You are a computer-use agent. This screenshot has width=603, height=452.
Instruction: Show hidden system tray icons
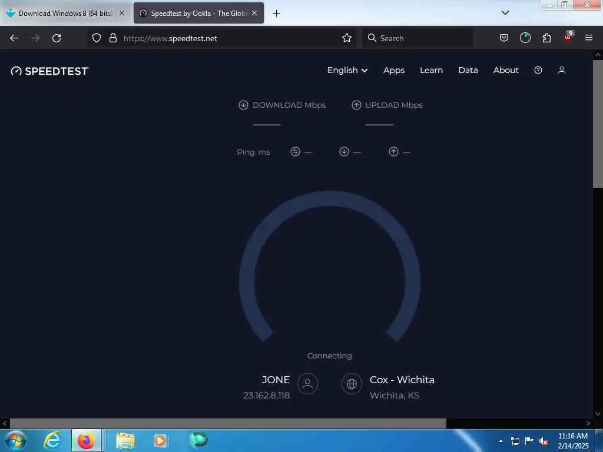click(501, 441)
